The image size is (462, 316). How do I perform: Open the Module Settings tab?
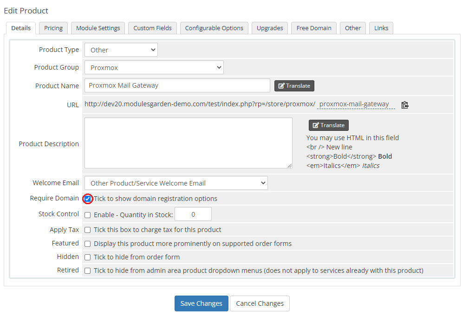98,28
